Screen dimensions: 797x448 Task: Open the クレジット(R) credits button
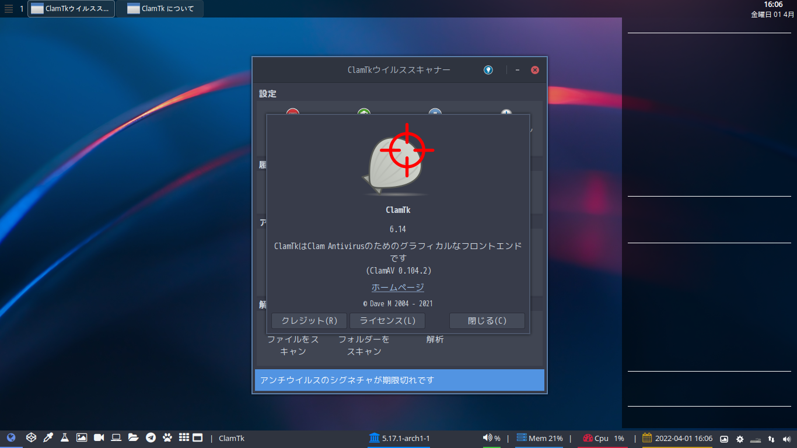[x=309, y=321]
